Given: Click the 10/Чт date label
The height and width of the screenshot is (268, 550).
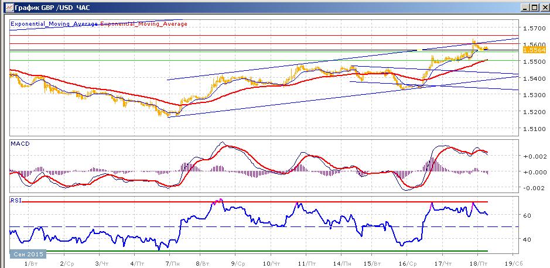Looking at the screenshot, I should 272,263.
